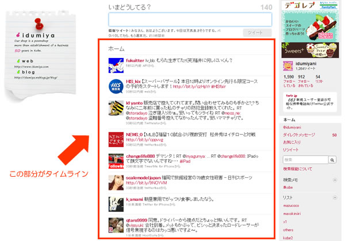Open the NEWS ZERO red avatar
This screenshot has height=241, width=345.
pos(116,139)
